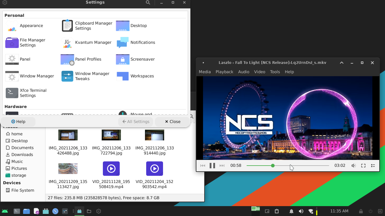385x216 pixels.
Task: Open clipboard manager tray icon
Action: (277, 211)
